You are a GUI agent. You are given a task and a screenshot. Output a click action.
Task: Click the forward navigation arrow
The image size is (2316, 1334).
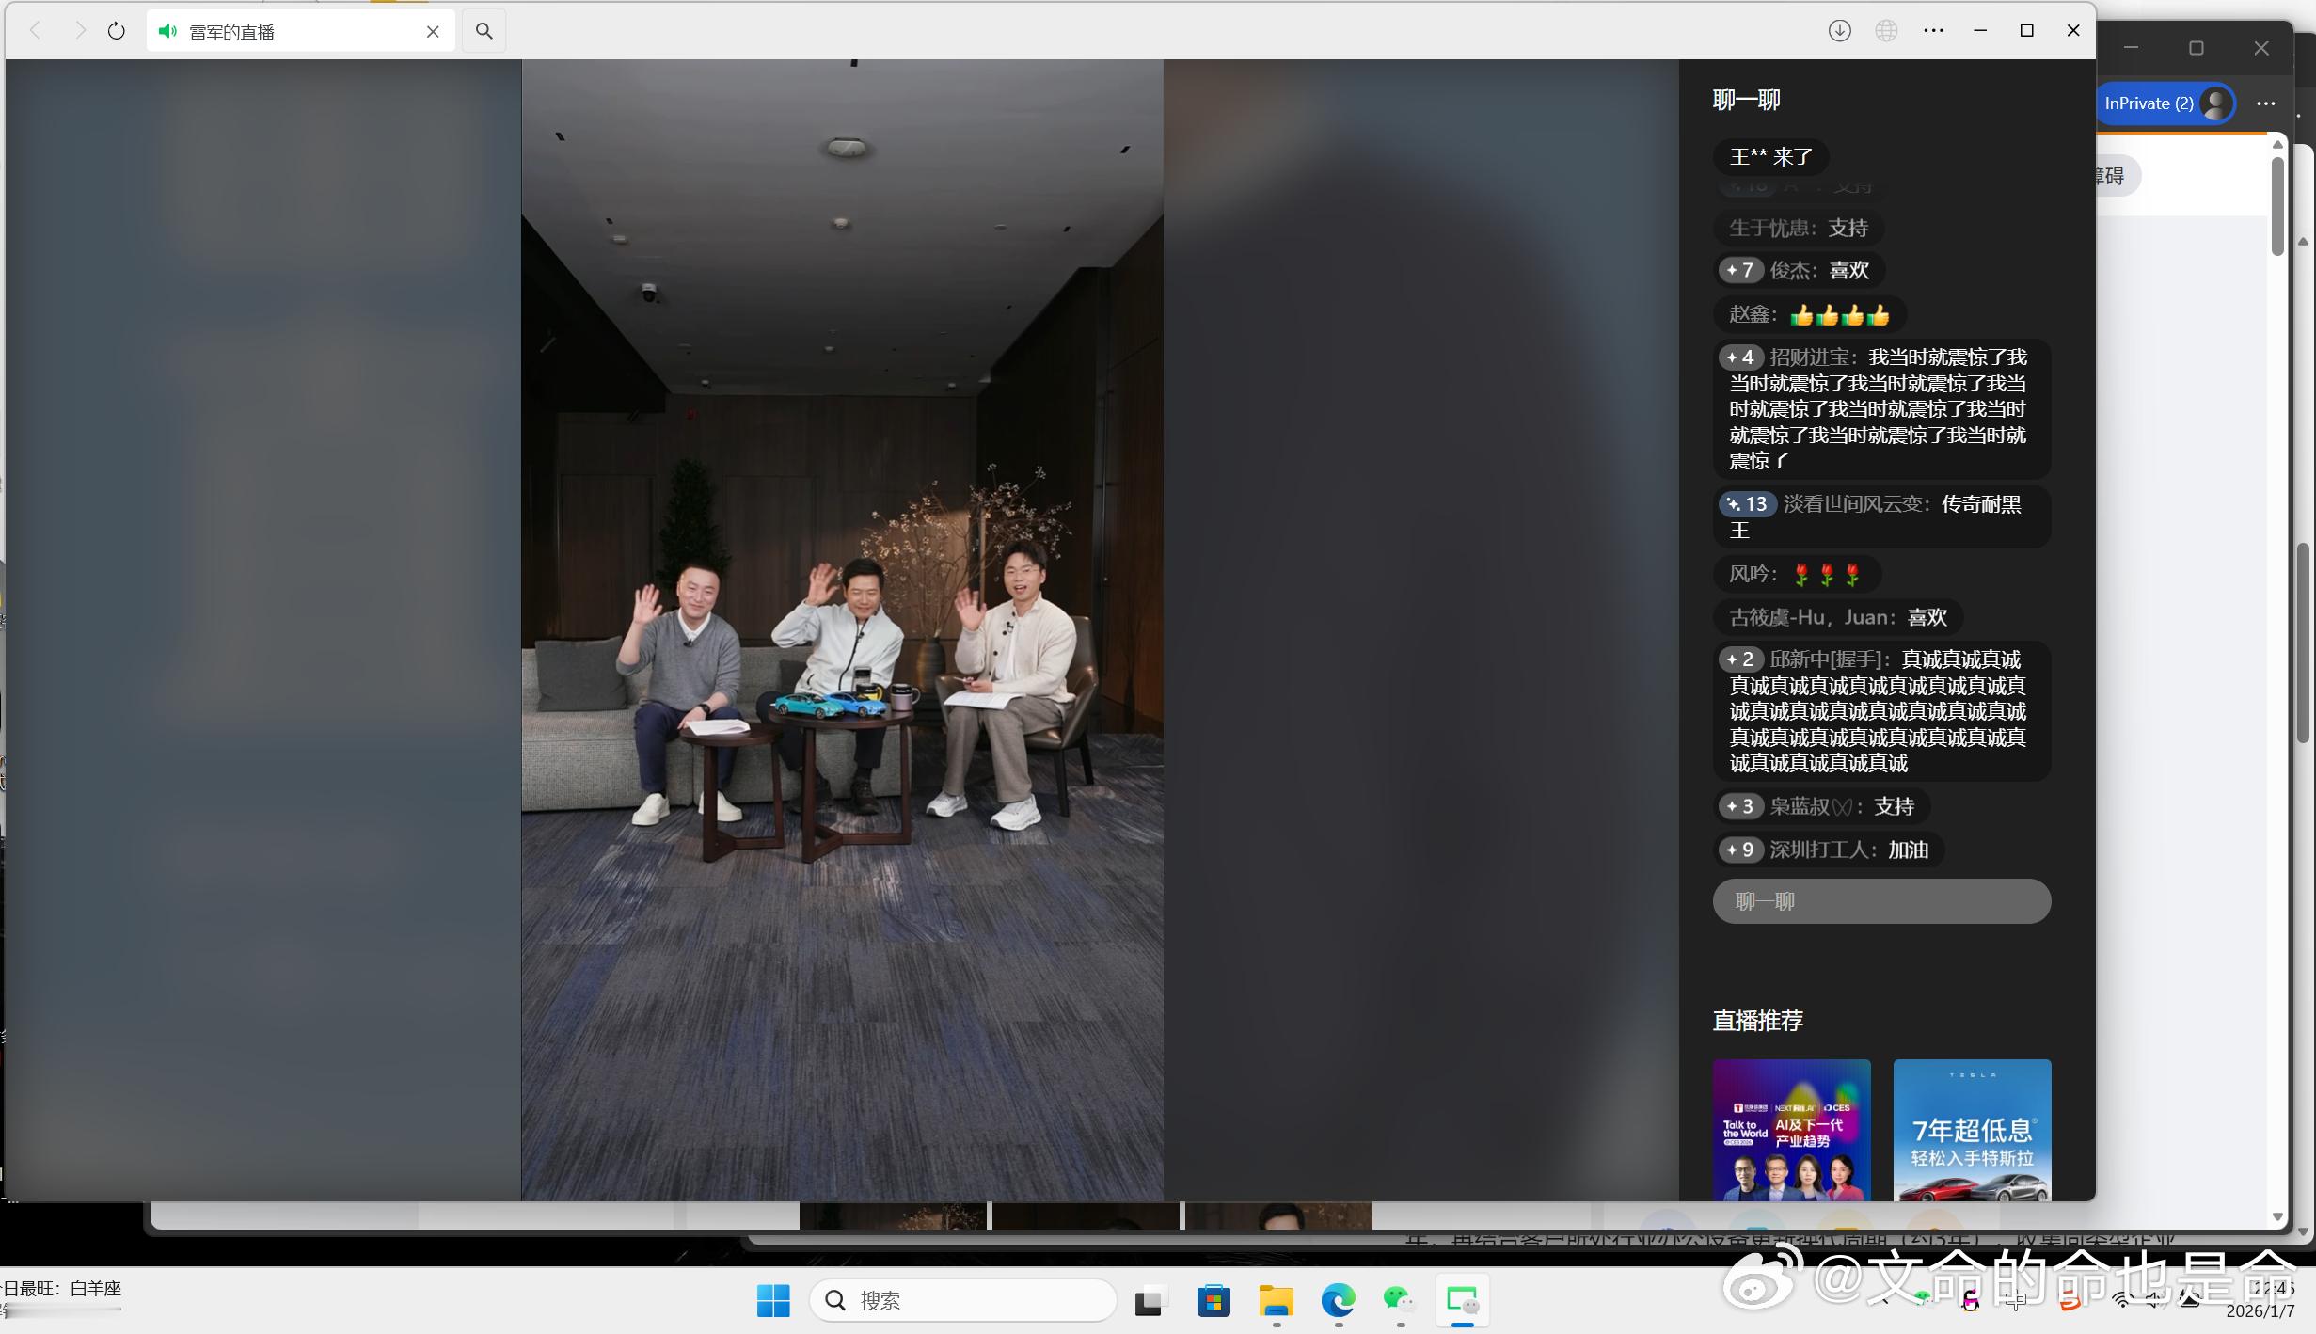(x=80, y=31)
